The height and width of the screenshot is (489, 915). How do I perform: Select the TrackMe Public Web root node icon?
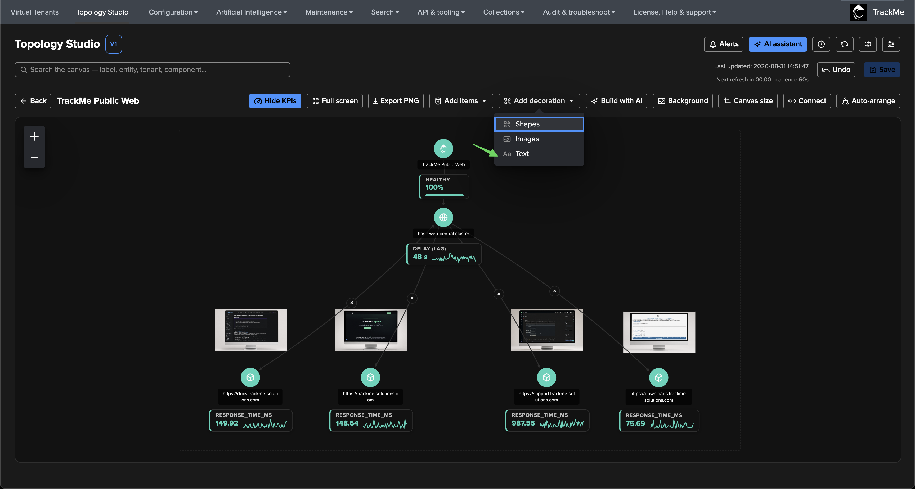[x=443, y=149]
